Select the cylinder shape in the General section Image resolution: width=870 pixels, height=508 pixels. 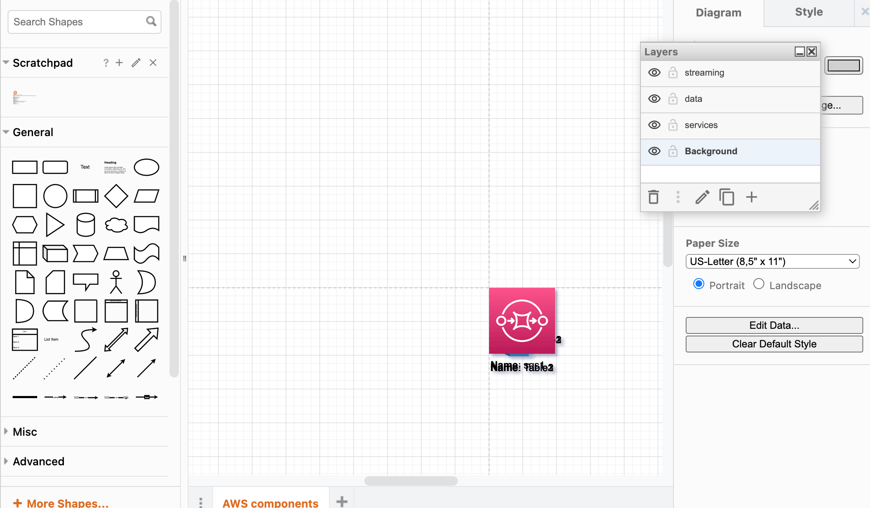pyautogui.click(x=86, y=224)
